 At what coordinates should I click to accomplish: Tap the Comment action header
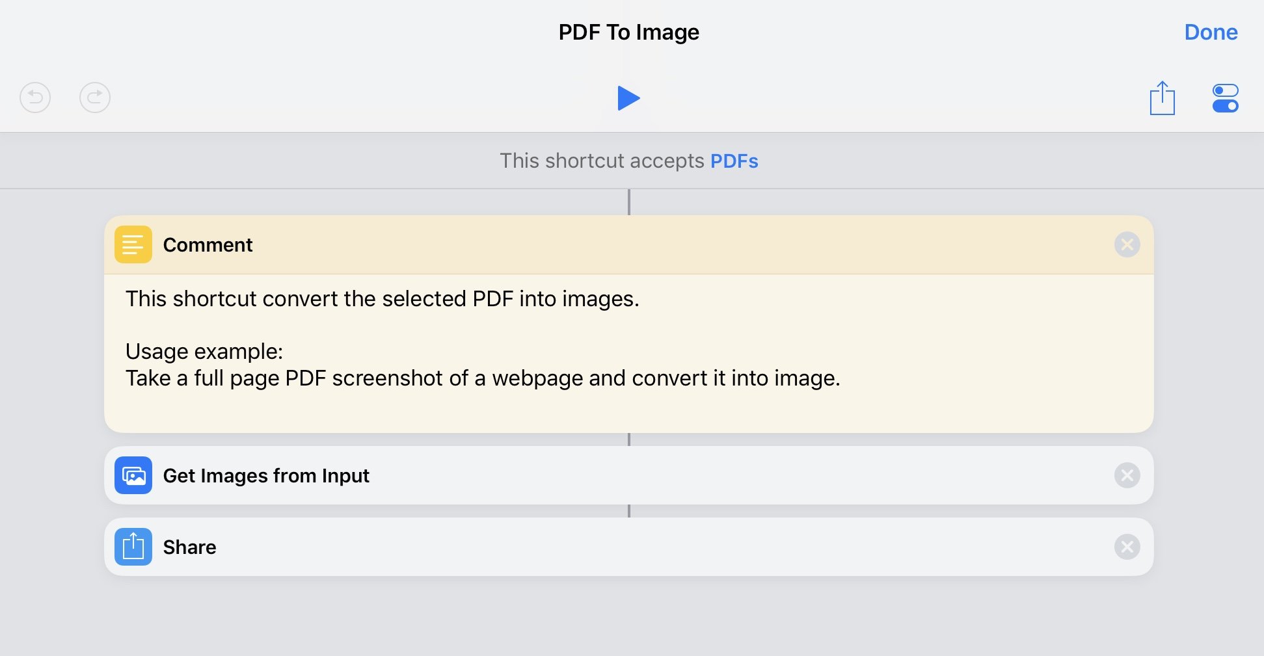click(628, 244)
